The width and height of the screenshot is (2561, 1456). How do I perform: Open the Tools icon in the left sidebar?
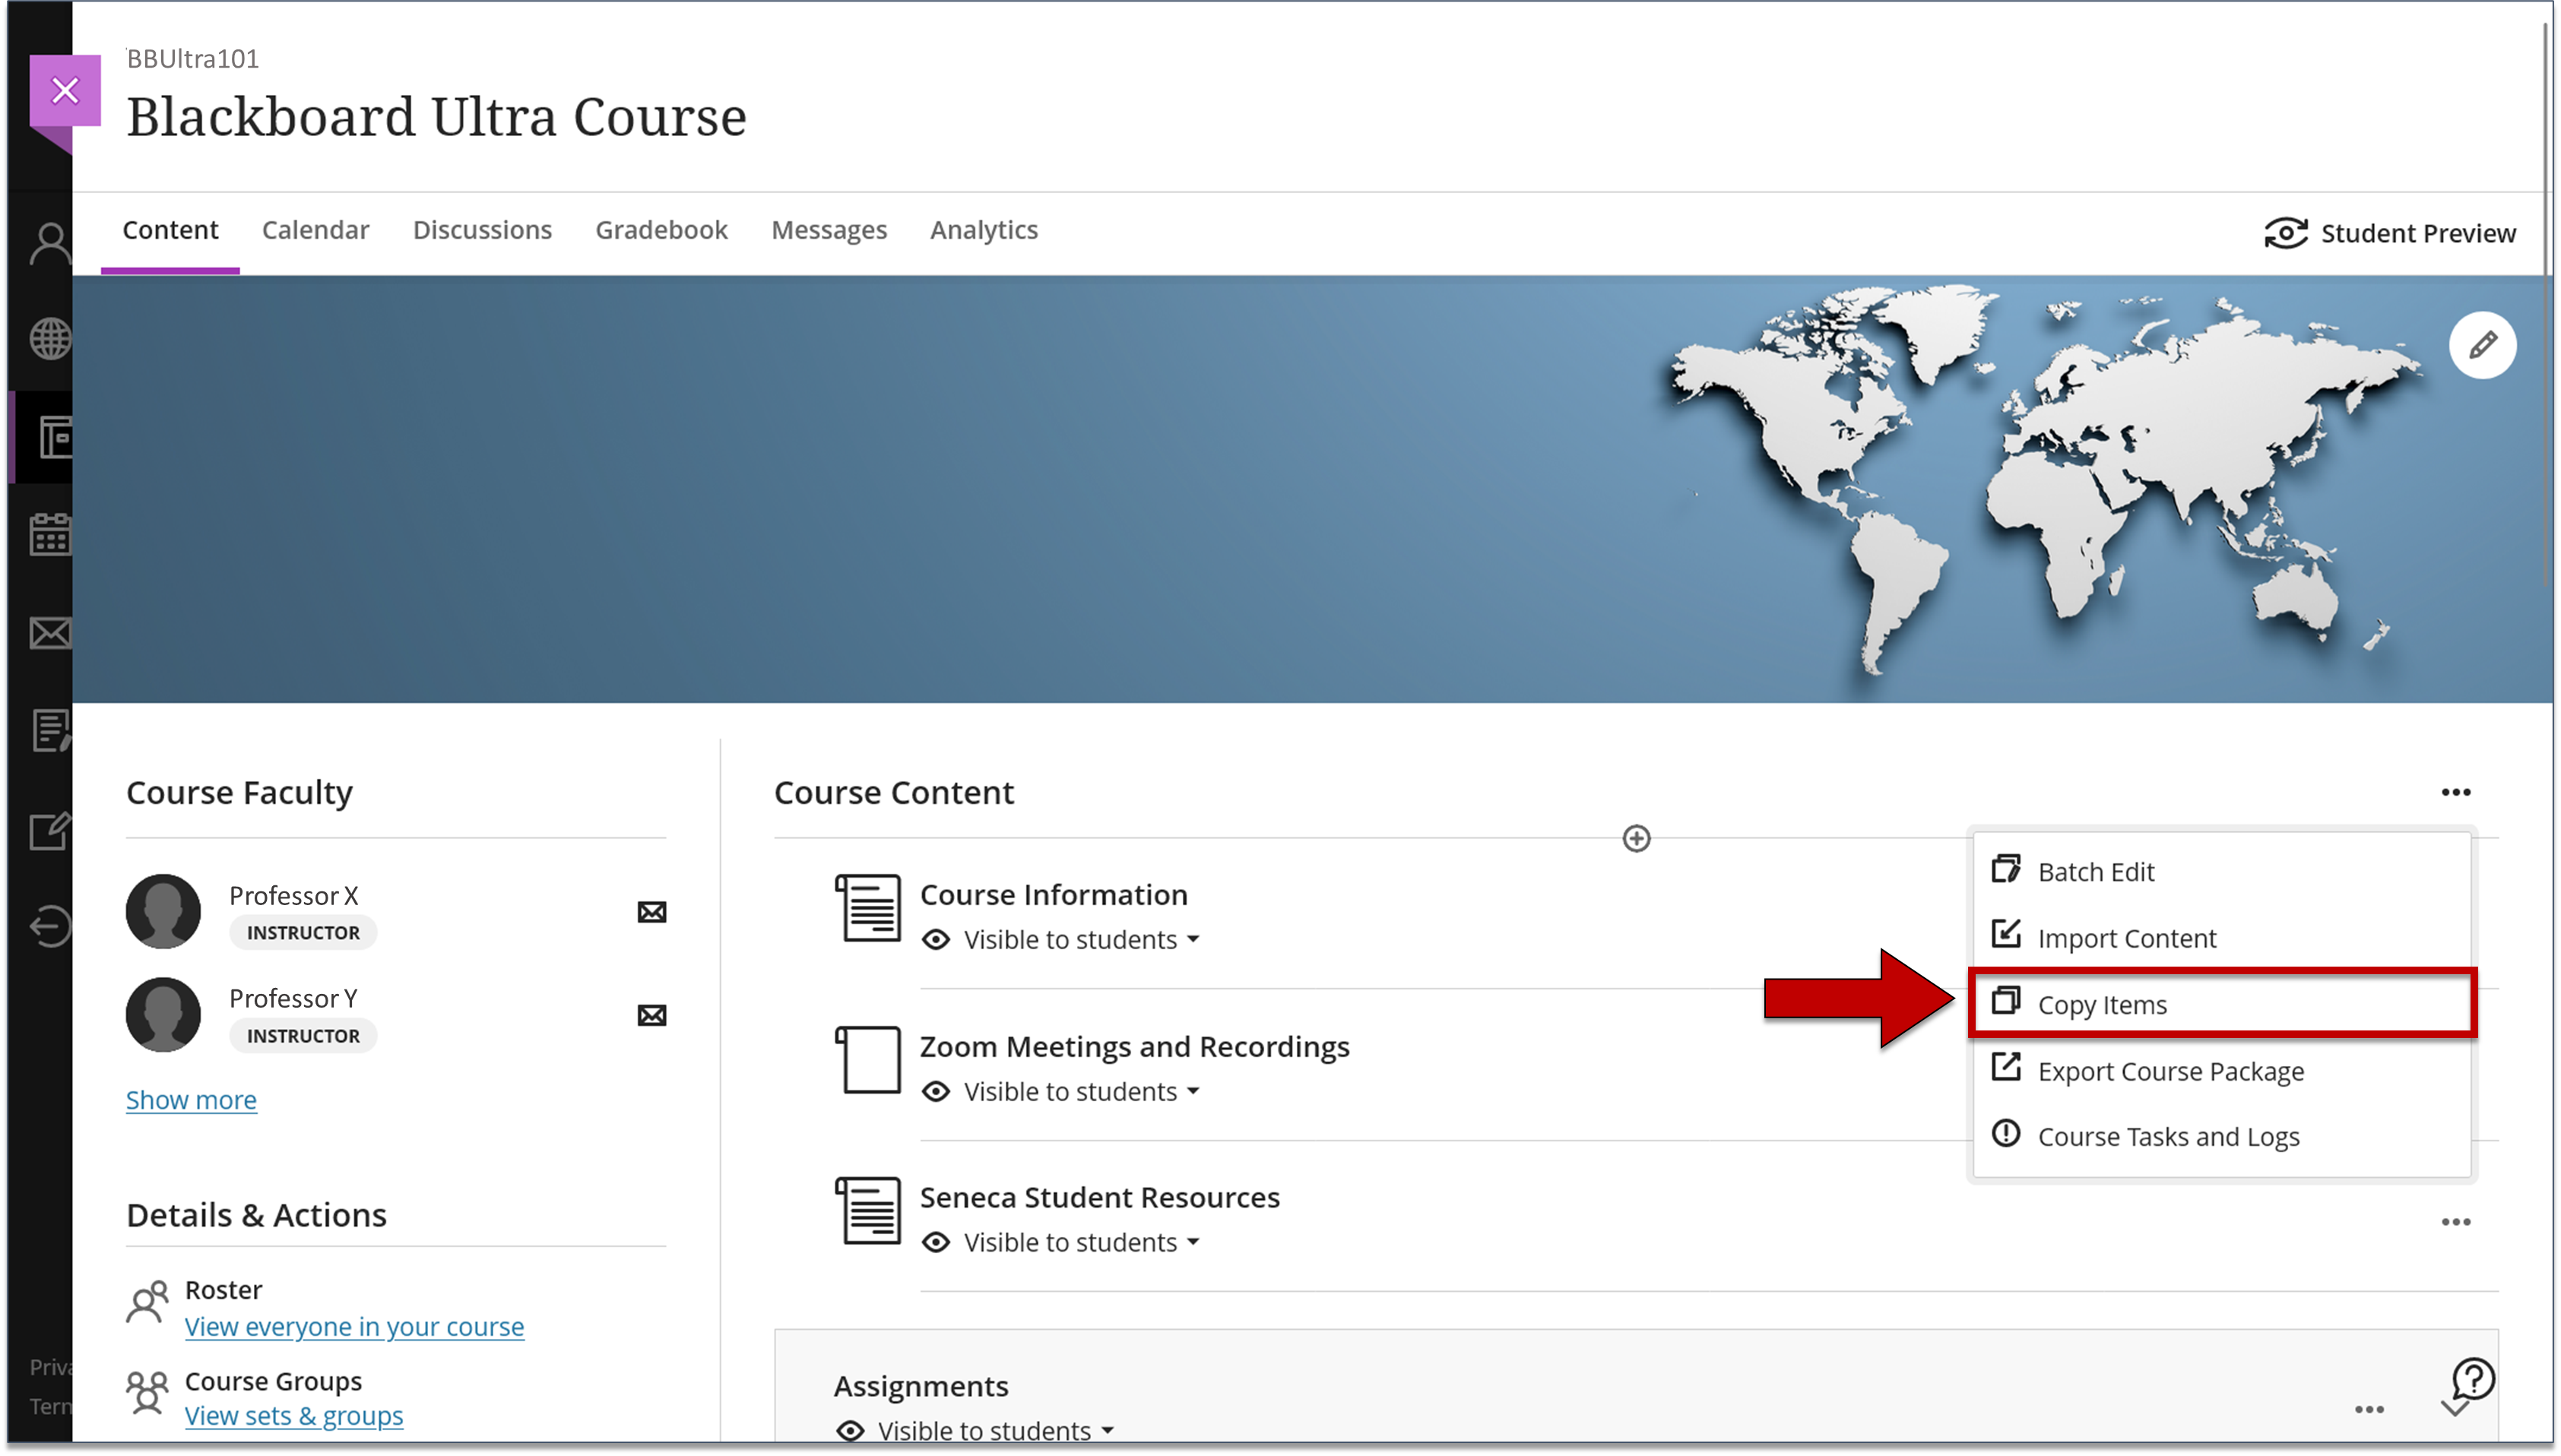[50, 830]
